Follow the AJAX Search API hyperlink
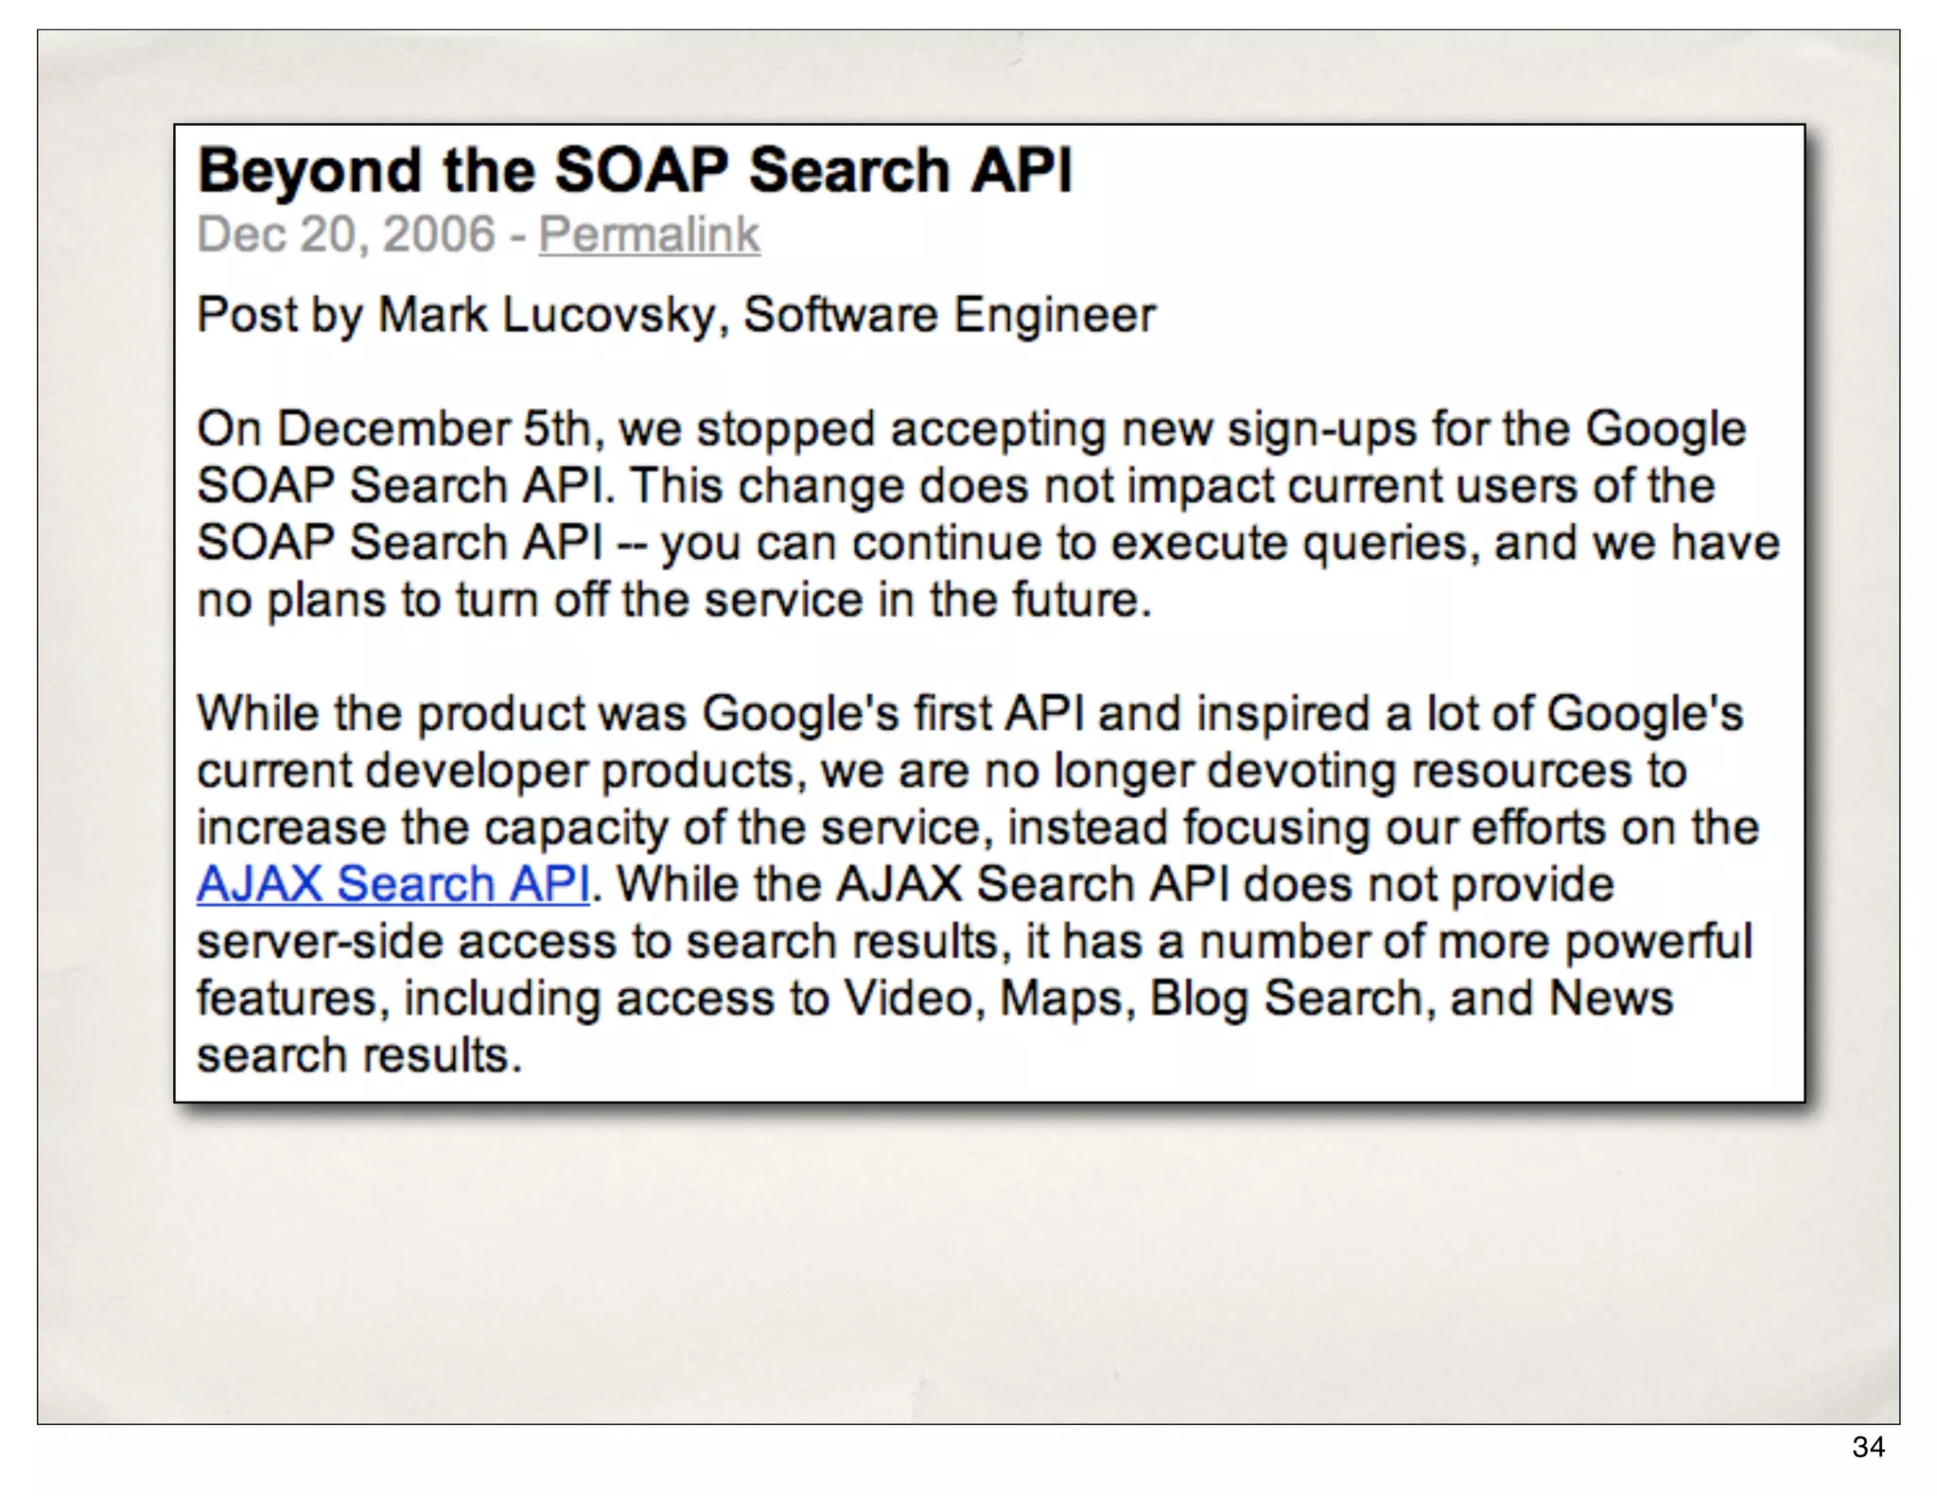 [393, 885]
